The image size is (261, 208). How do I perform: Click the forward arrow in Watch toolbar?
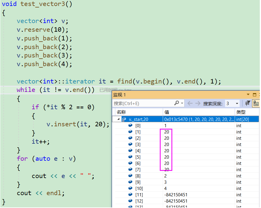click(x=198, y=104)
